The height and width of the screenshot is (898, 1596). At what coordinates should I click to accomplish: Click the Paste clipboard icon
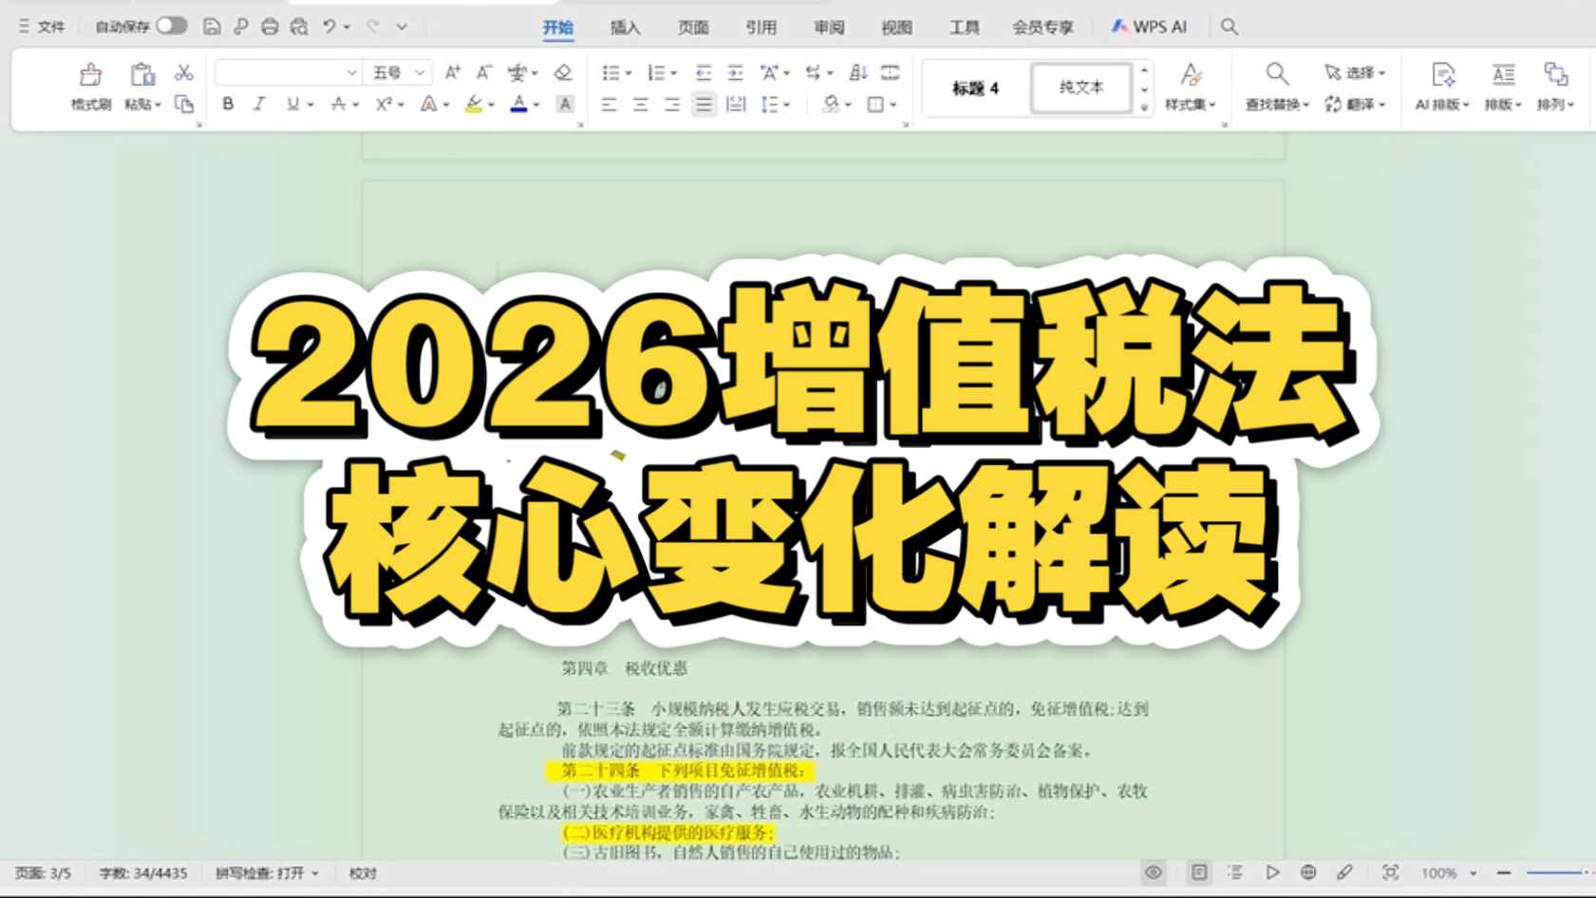(x=142, y=75)
